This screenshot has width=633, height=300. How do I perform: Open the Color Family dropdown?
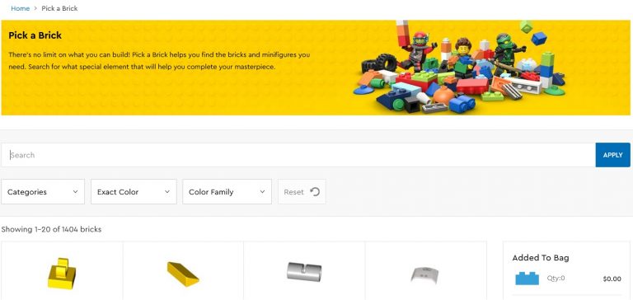click(227, 192)
